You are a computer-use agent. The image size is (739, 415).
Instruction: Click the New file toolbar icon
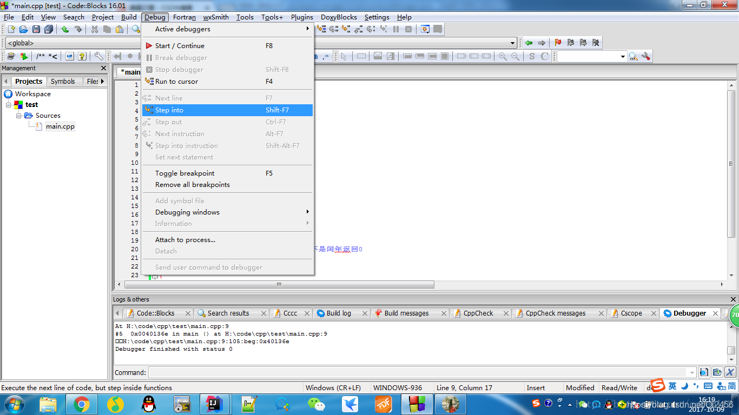[x=11, y=29]
